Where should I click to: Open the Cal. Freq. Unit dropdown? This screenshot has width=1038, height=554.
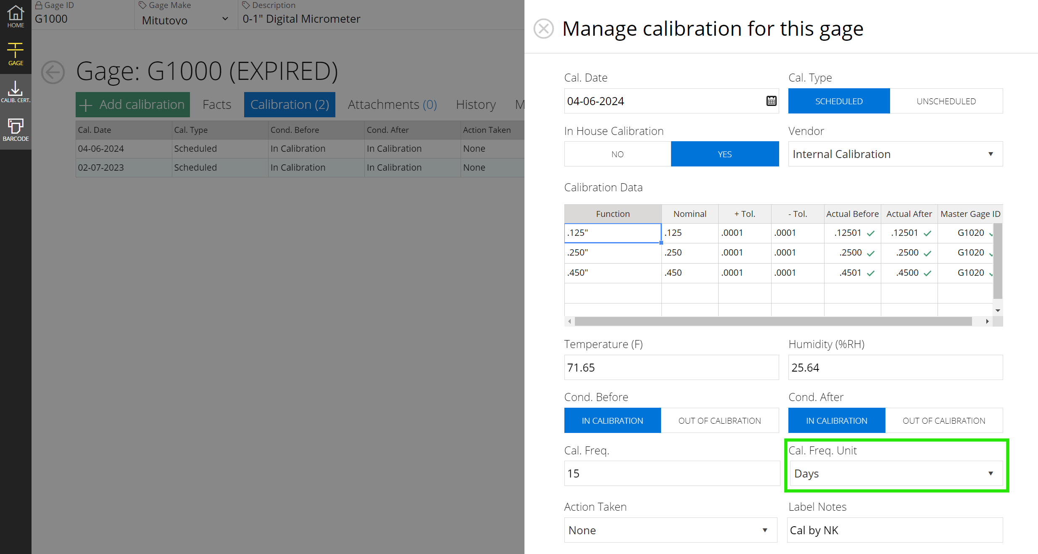(x=896, y=473)
